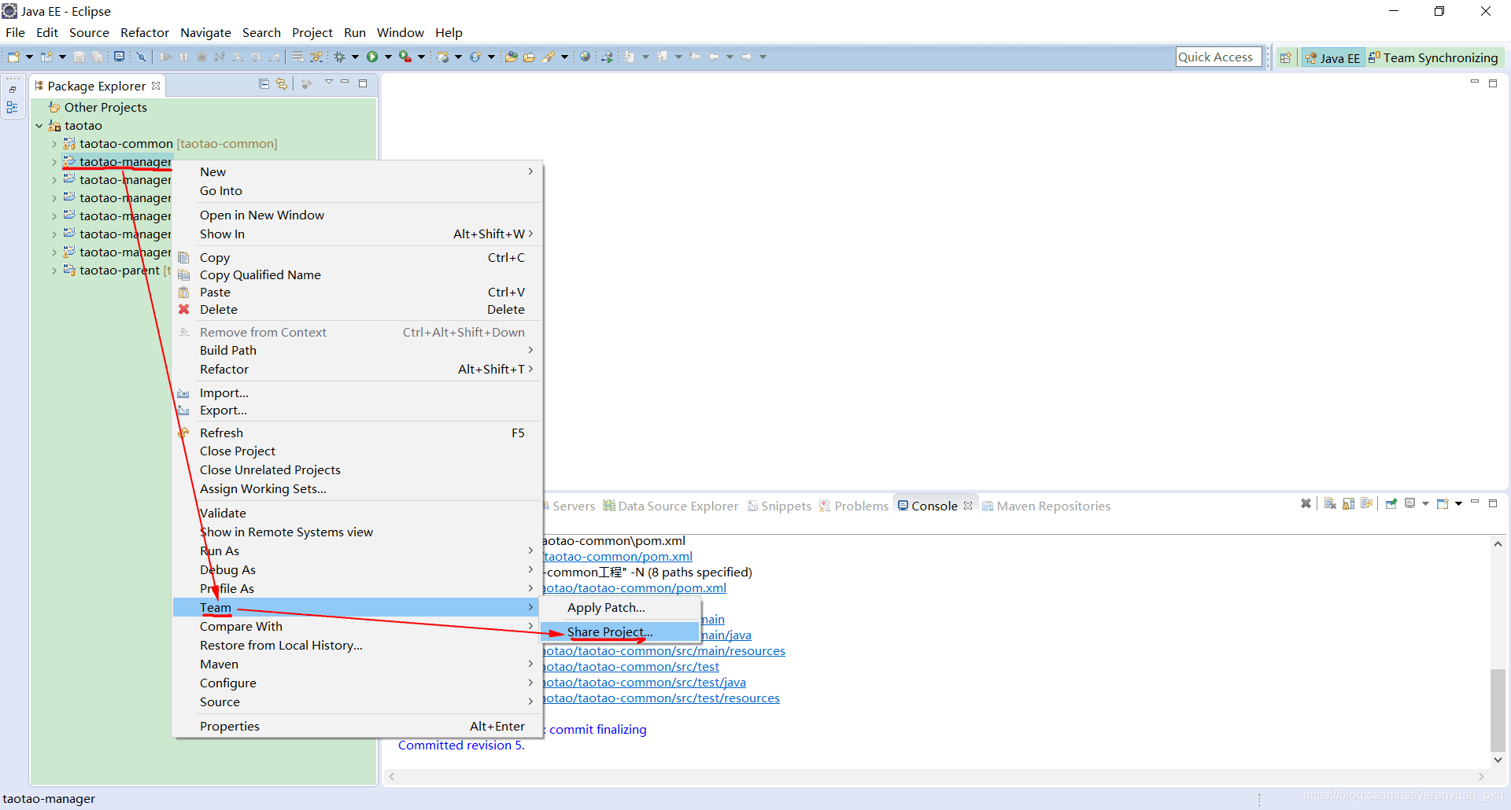Choose Close Project in context menu
The height and width of the screenshot is (810, 1511).
click(x=357, y=451)
